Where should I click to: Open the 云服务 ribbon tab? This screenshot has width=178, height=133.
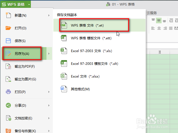[152, 13]
